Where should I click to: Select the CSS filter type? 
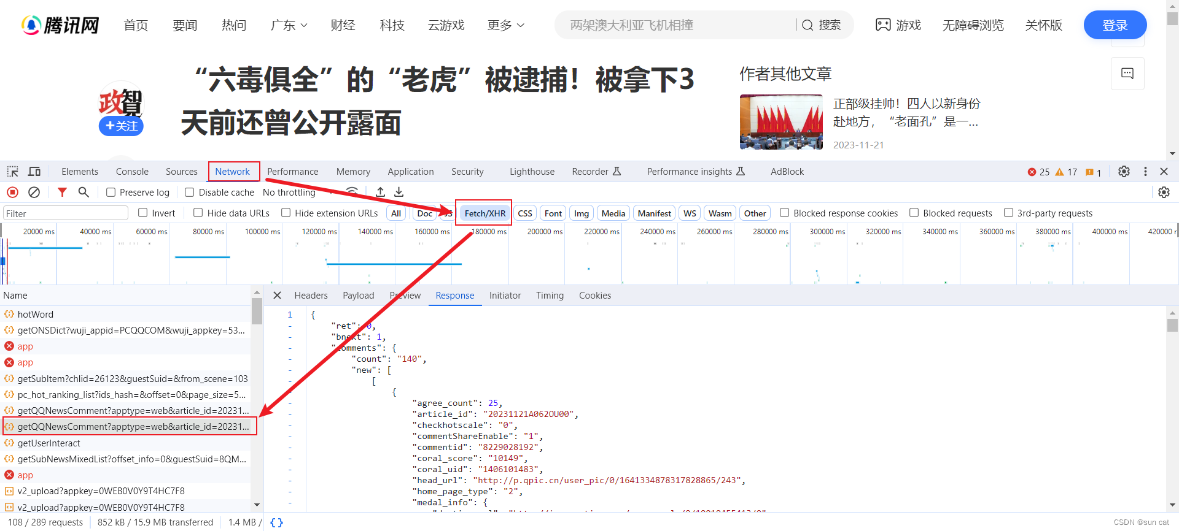click(525, 213)
